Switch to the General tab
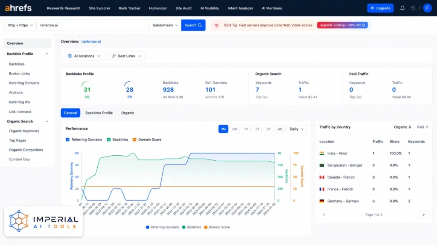This screenshot has width=437, height=245. click(70, 113)
